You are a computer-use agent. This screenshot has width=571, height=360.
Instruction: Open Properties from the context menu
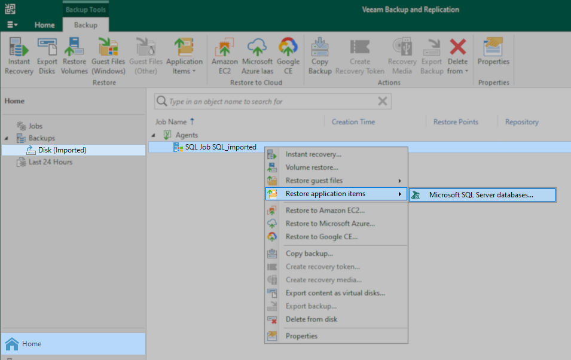tap(336, 336)
